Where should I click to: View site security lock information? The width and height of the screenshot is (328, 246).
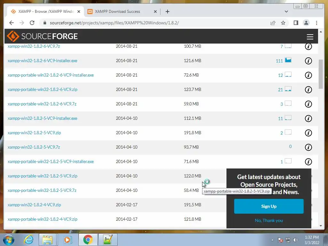click(45, 23)
